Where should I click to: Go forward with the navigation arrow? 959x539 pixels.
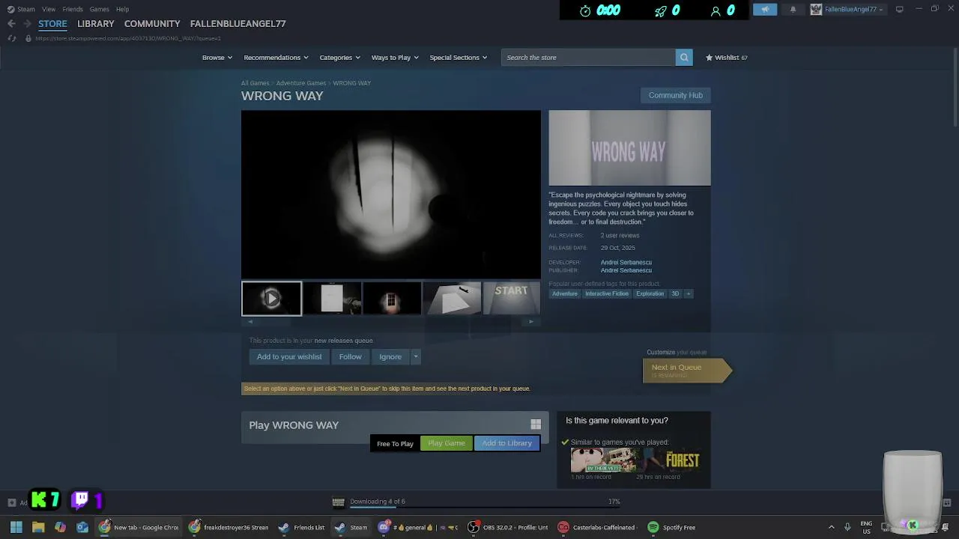27,23
